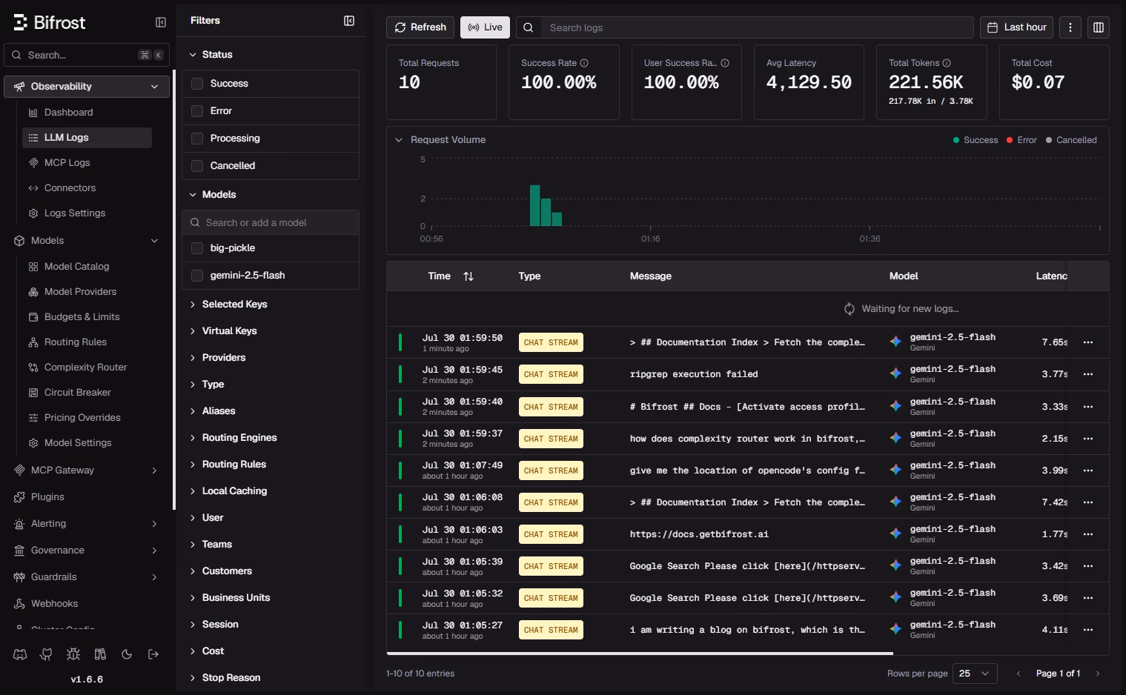Select LLM Logs in the sidebar
1126x695 pixels.
click(87, 138)
